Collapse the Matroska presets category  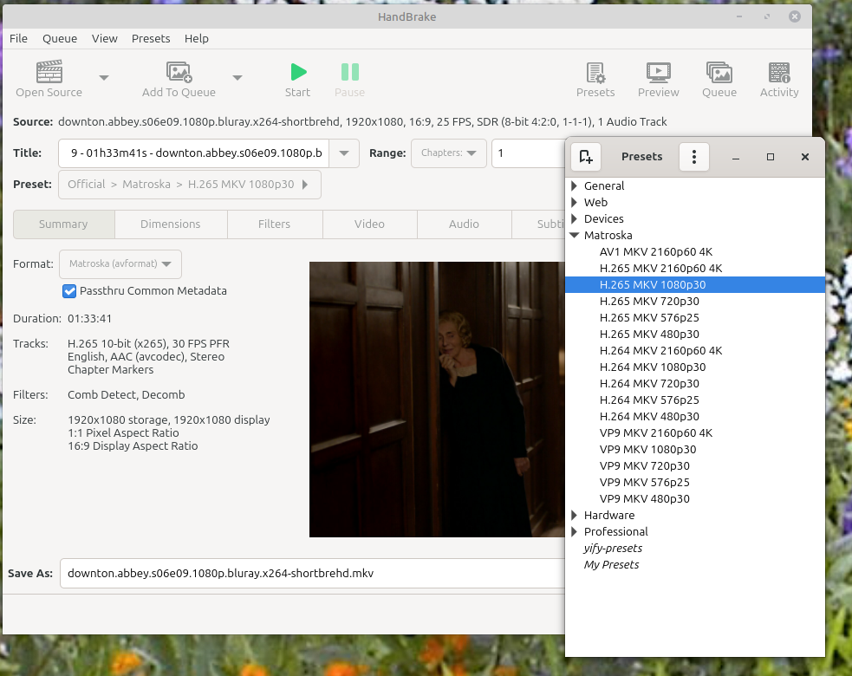pyautogui.click(x=574, y=236)
